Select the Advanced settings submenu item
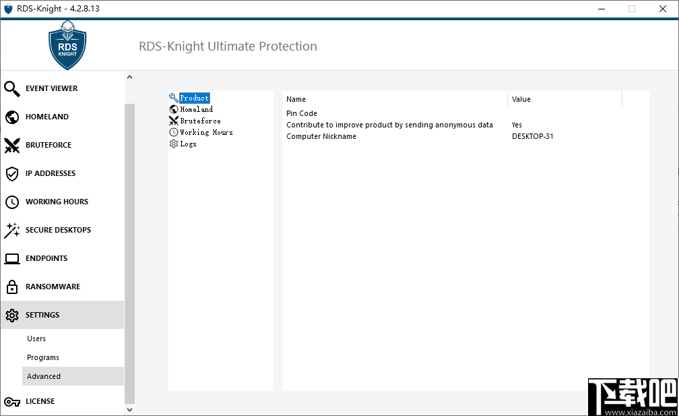 pyautogui.click(x=44, y=376)
